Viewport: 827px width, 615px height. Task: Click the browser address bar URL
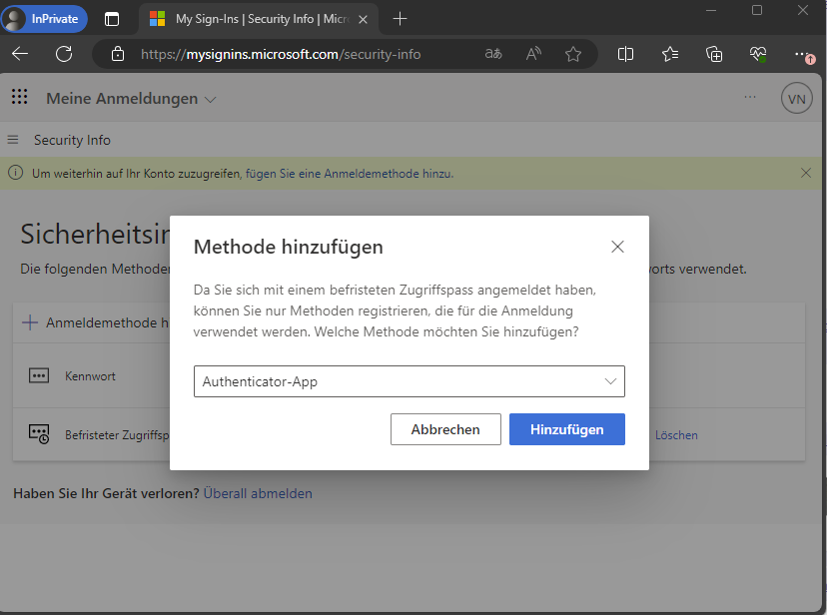point(281,54)
